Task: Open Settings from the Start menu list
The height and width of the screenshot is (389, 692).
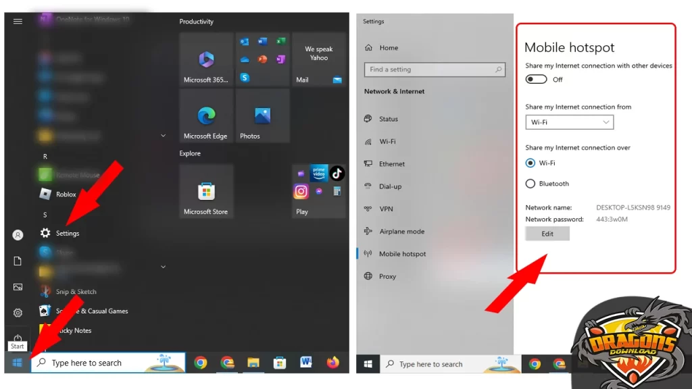Action: pos(67,233)
